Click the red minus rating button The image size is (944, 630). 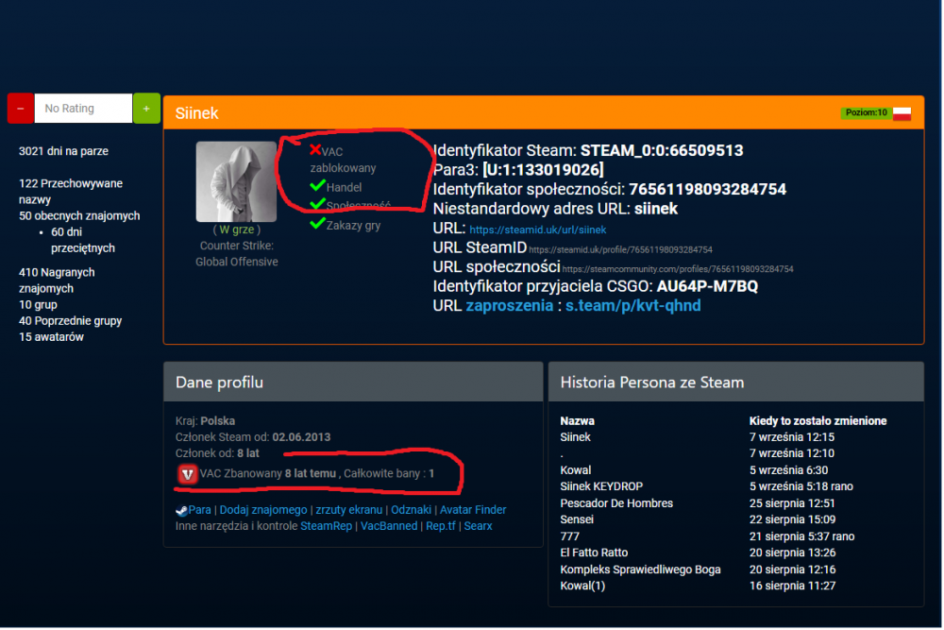[21, 109]
